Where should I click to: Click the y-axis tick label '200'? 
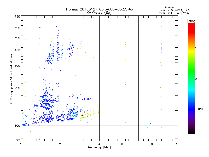pyautogui.click(x=17, y=88)
